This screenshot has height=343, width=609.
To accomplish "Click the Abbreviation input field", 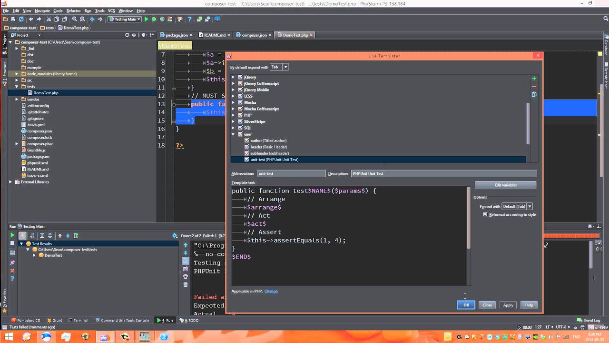I will click(291, 173).
